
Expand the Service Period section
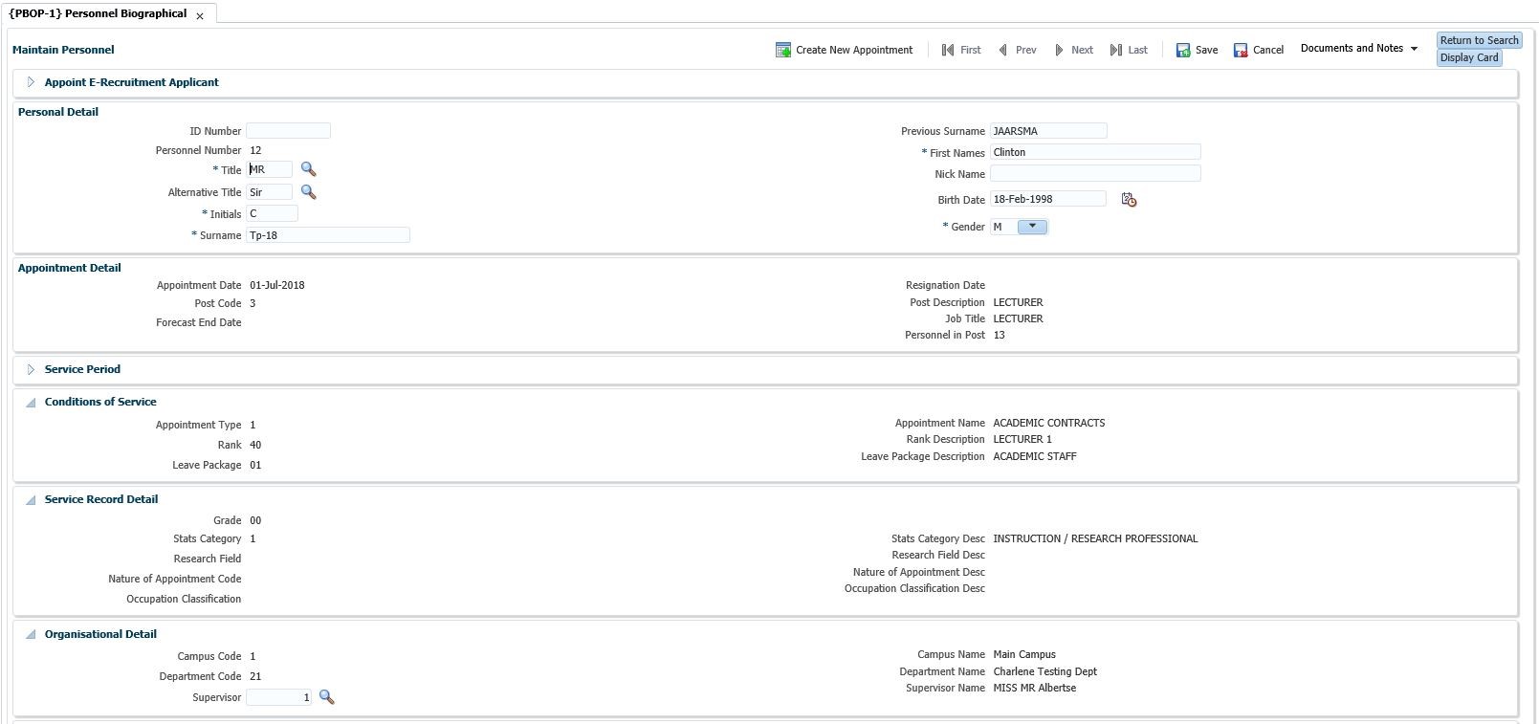pyautogui.click(x=31, y=369)
